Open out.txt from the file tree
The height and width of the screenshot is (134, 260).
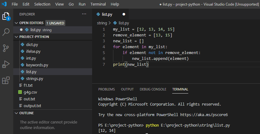(x=29, y=99)
